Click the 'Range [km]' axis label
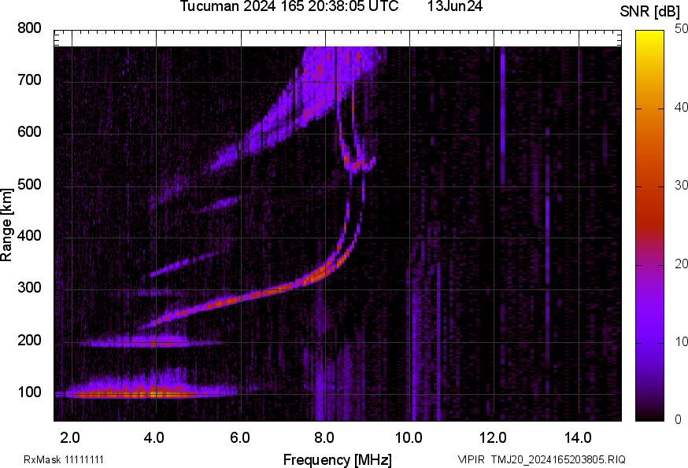The height and width of the screenshot is (468, 688). point(6,225)
